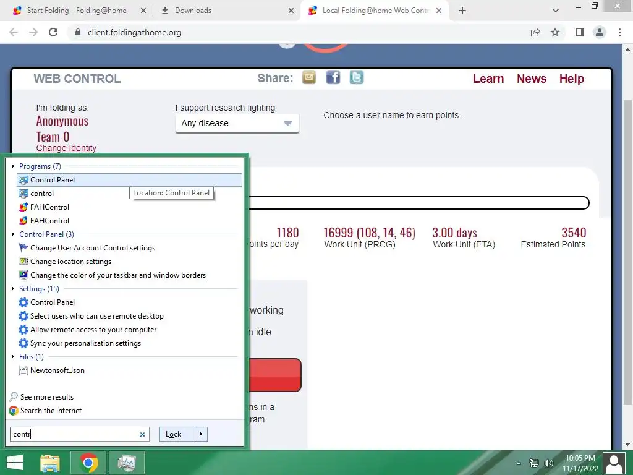Go back to the previous page
The width and height of the screenshot is (633, 475).
pyautogui.click(x=14, y=32)
